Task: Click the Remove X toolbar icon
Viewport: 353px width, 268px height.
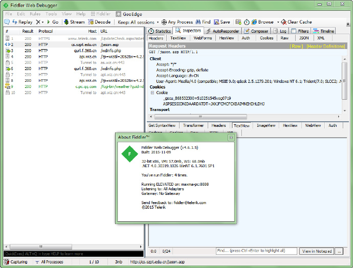Action: click(x=38, y=22)
